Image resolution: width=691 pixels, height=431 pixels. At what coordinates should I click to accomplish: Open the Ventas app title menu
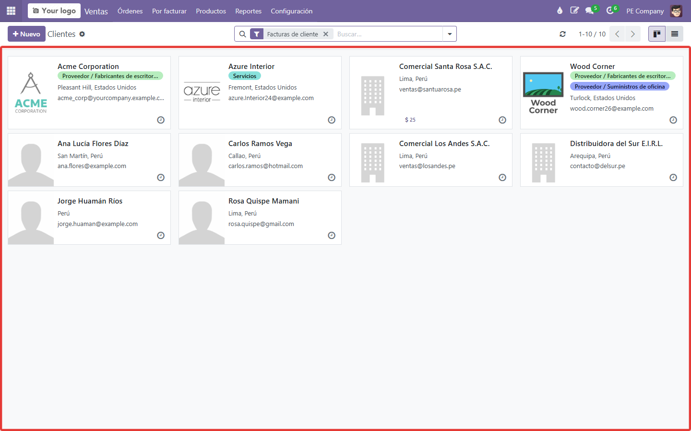pos(96,11)
